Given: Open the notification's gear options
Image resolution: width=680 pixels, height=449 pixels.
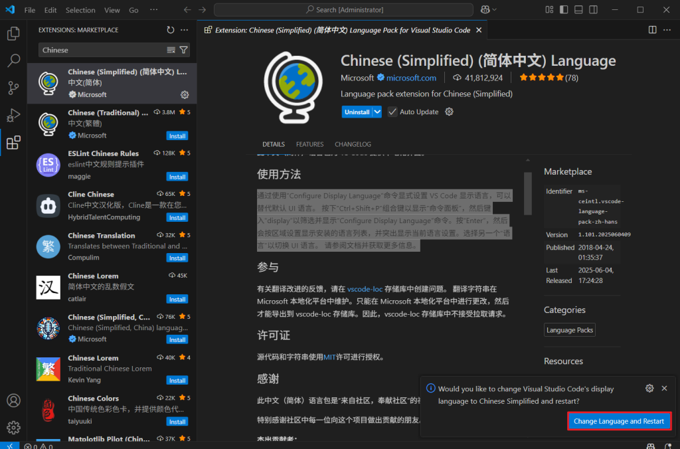Looking at the screenshot, I should [x=649, y=389].
